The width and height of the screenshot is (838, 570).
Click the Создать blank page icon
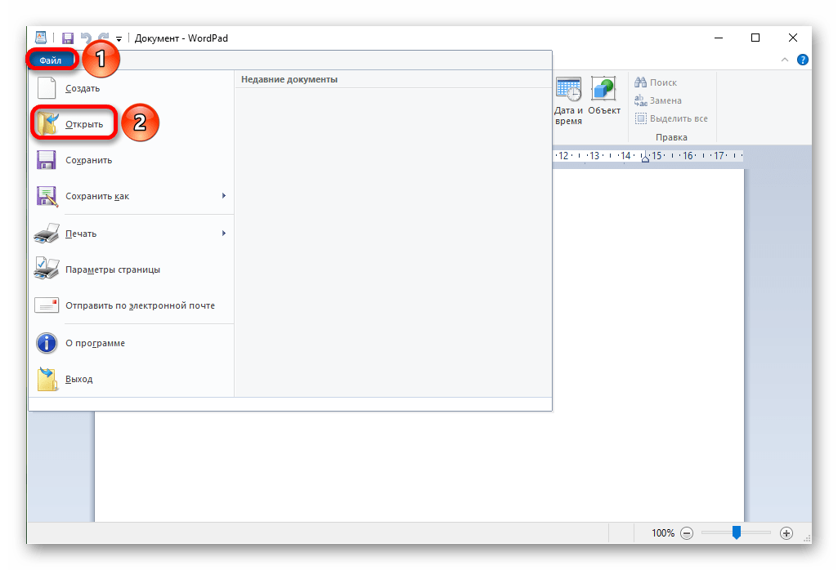[47, 88]
